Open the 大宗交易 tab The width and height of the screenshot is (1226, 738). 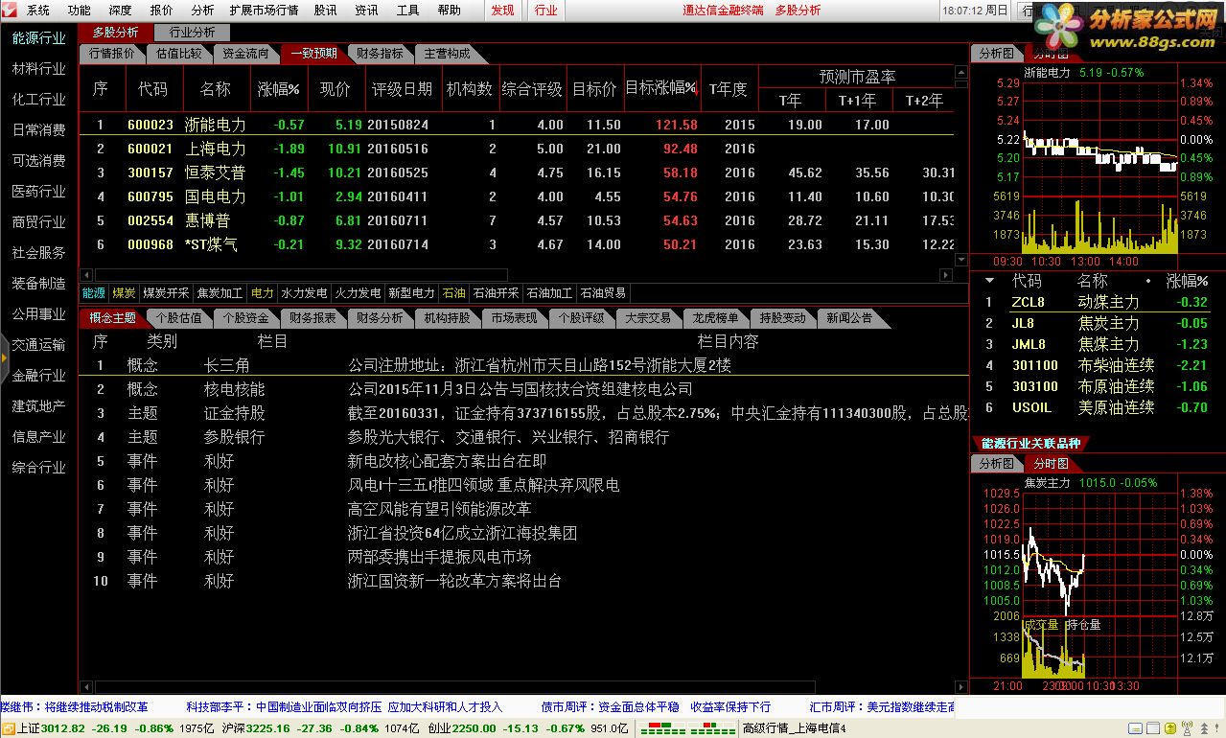click(649, 317)
